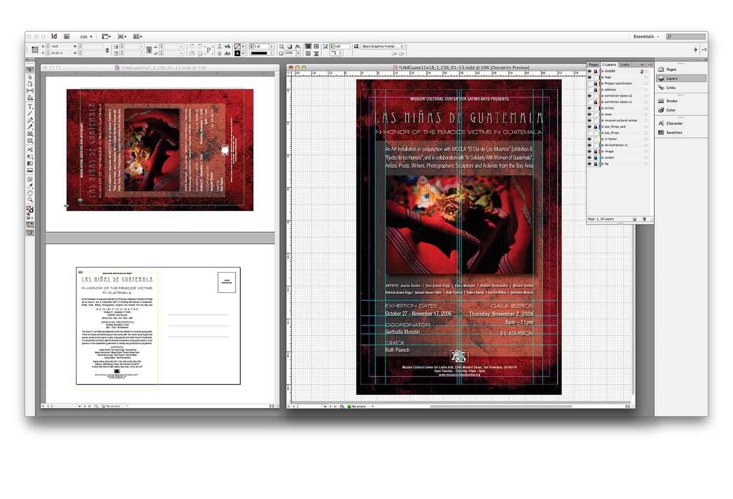Delete selected layer with trash icon
The height and width of the screenshot is (499, 733).
[644, 219]
